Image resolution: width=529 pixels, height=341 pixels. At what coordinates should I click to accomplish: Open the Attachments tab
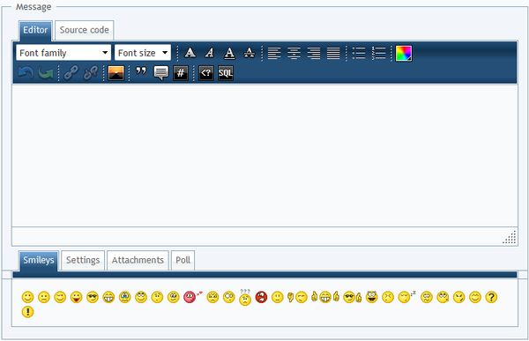click(x=138, y=260)
